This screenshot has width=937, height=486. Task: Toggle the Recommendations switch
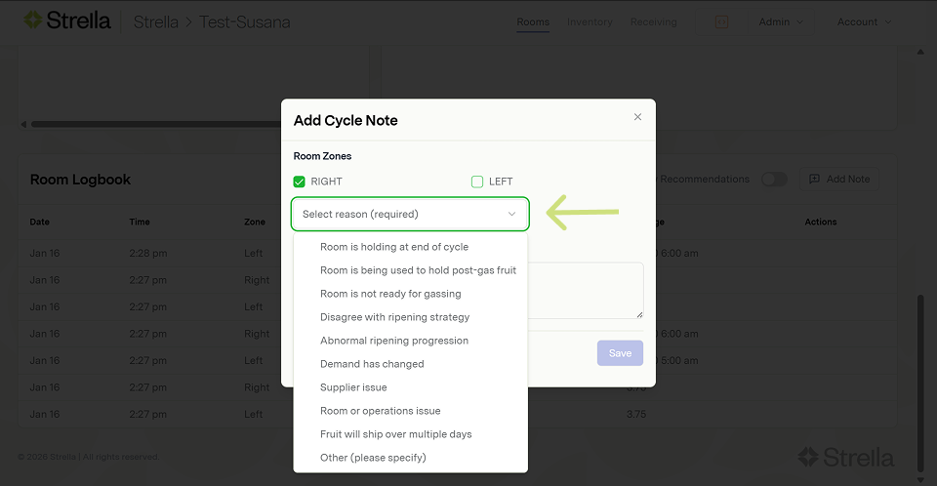(x=773, y=180)
